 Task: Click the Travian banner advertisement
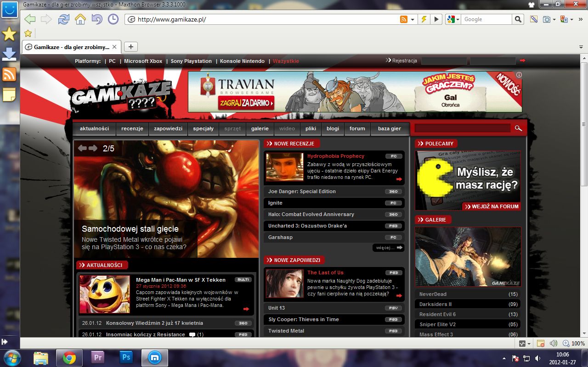coord(355,91)
